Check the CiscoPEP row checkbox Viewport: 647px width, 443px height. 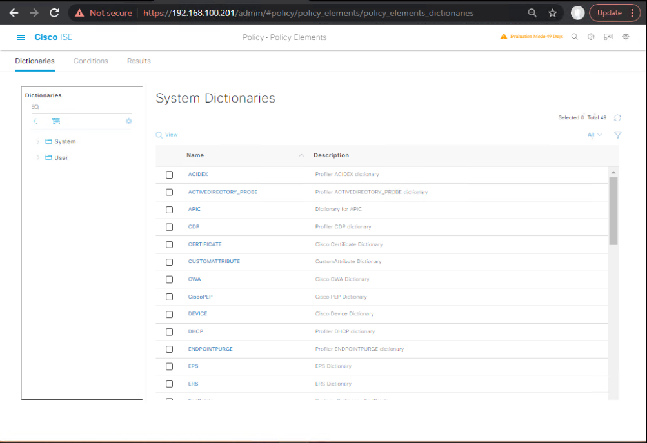169,297
